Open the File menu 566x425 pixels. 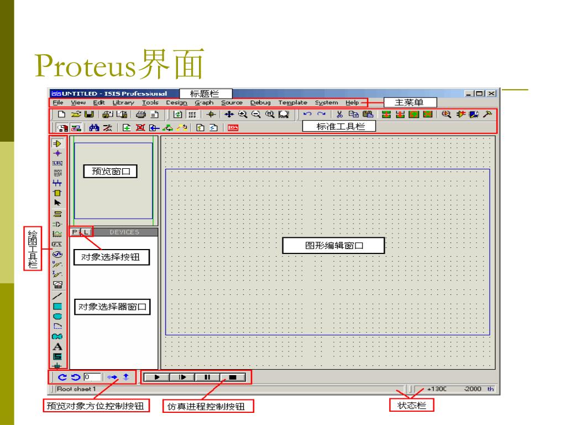[57, 102]
